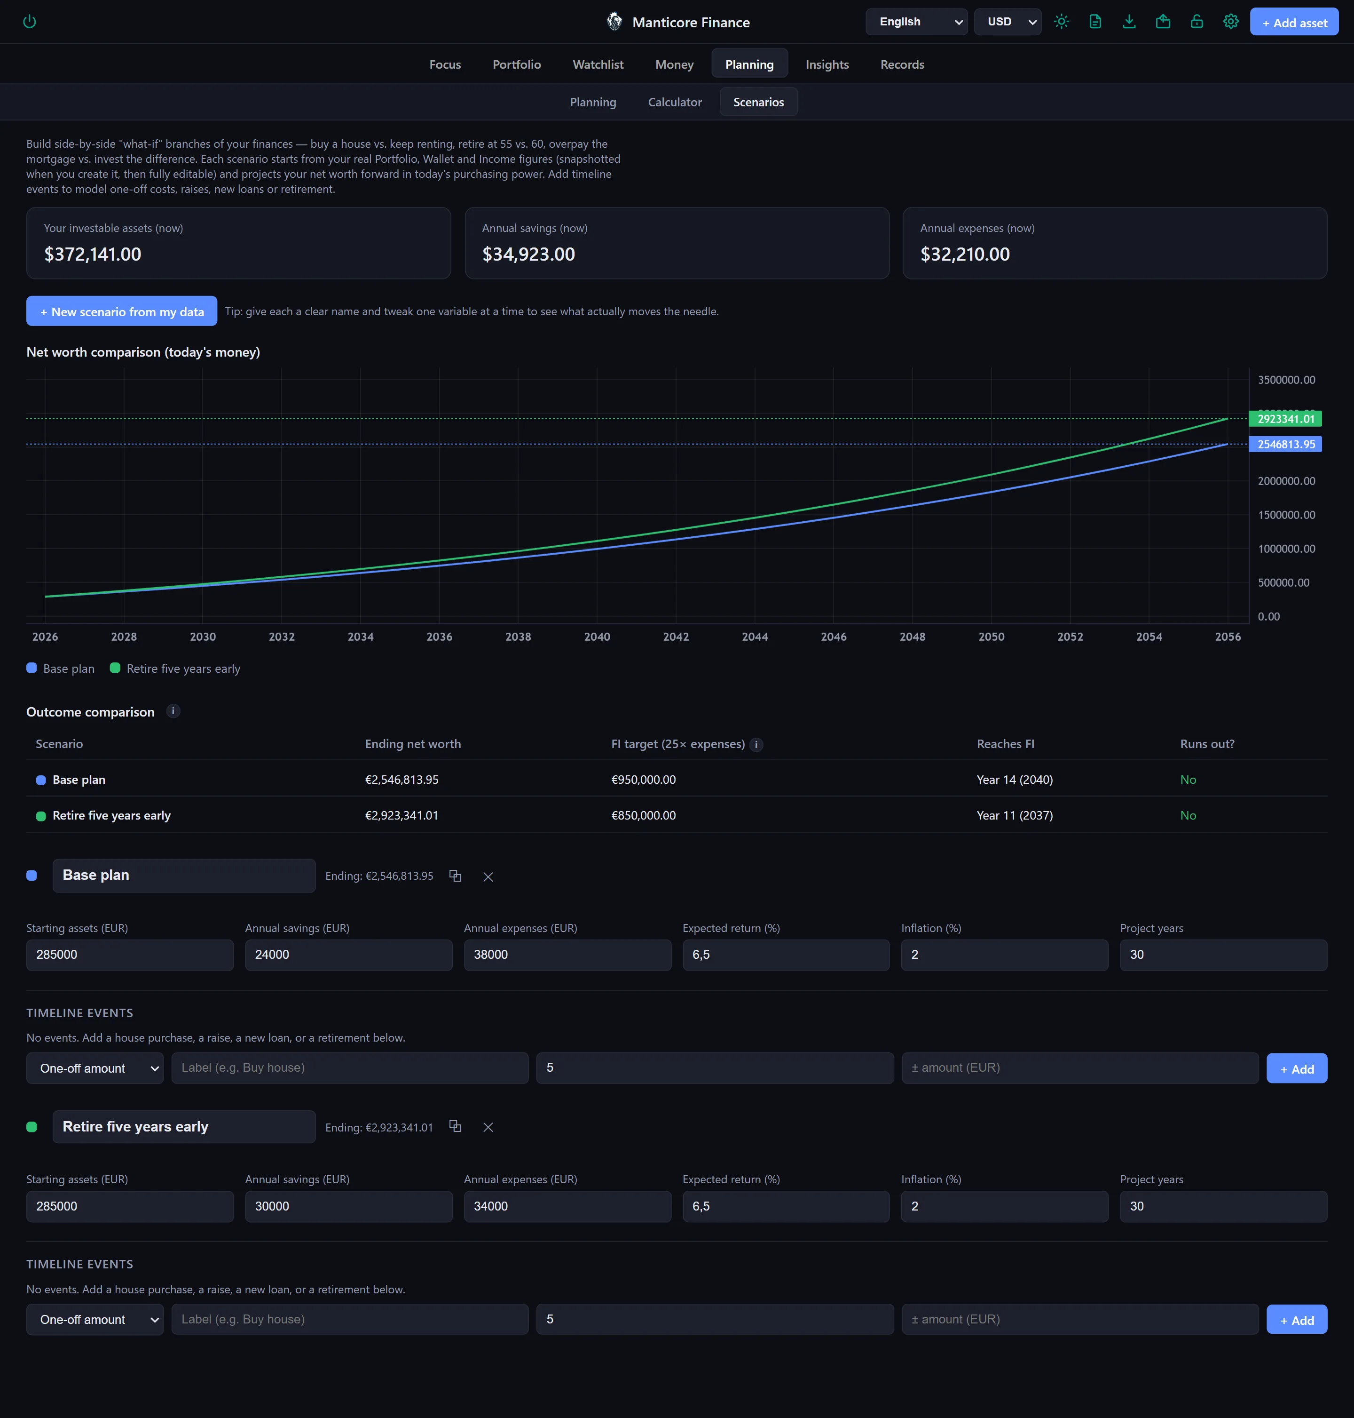Click the 2546813.95 chart value label

tap(1285, 444)
